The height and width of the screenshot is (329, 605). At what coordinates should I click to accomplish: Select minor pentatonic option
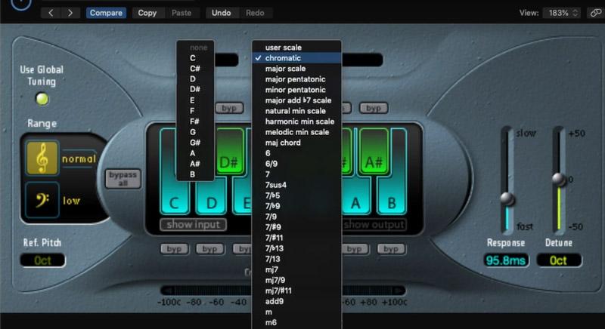point(296,90)
